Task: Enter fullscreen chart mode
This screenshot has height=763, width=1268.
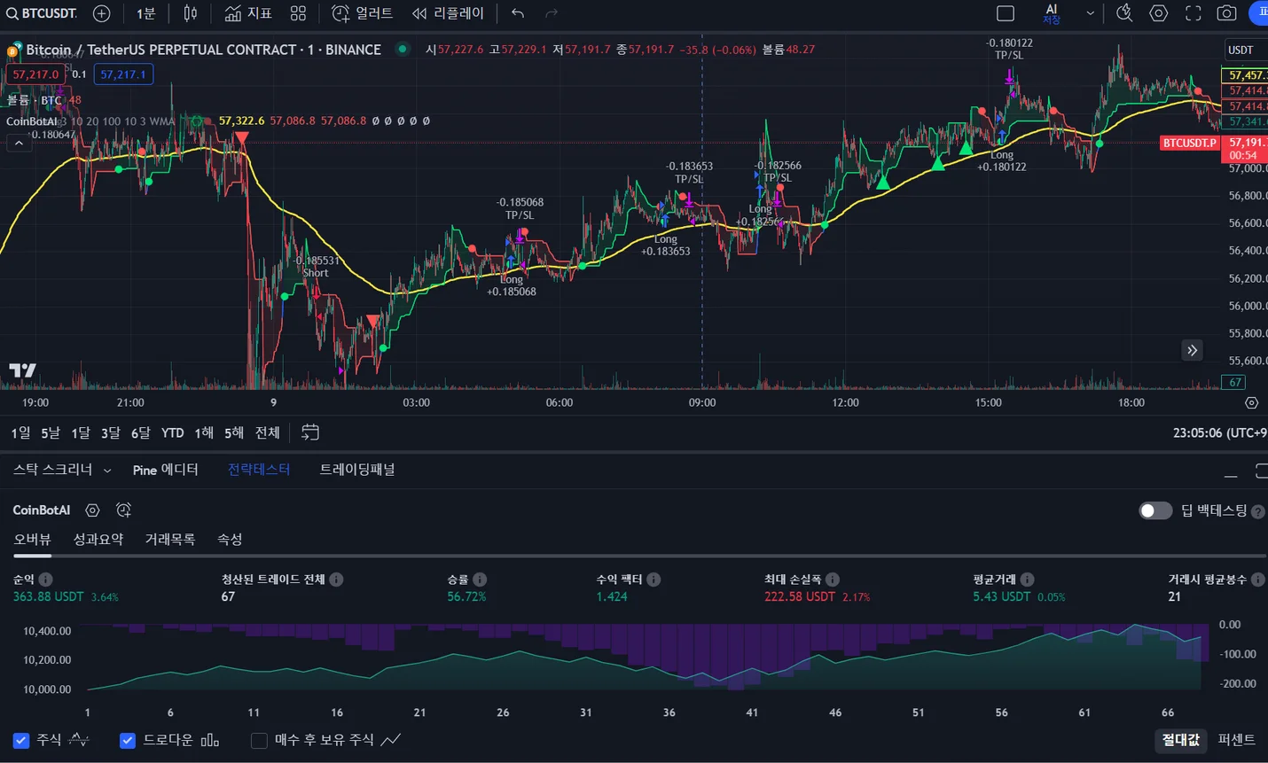Action: click(x=1194, y=13)
